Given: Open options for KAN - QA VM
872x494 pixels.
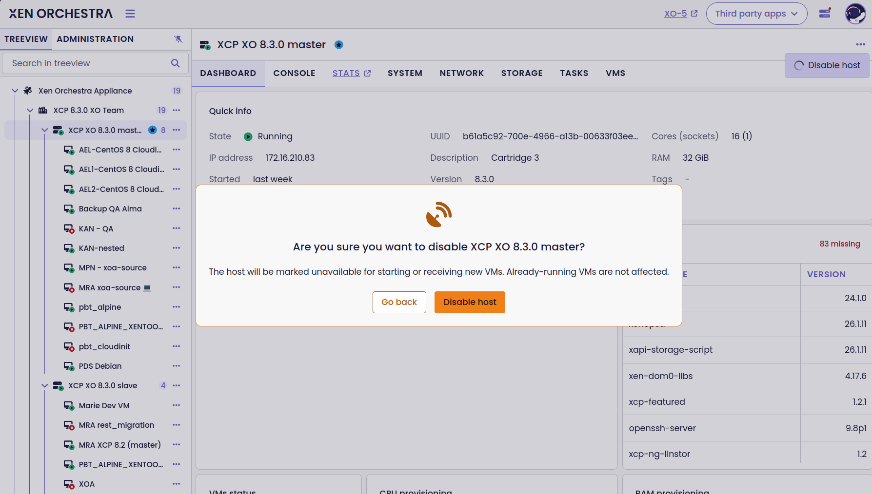Looking at the screenshot, I should point(177,228).
